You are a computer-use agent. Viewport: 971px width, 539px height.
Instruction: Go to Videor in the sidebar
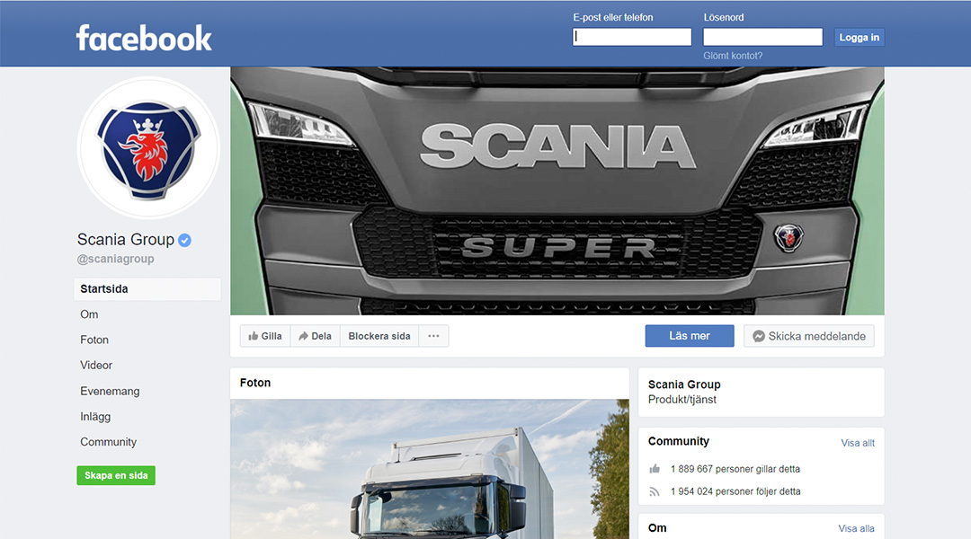[x=96, y=365]
